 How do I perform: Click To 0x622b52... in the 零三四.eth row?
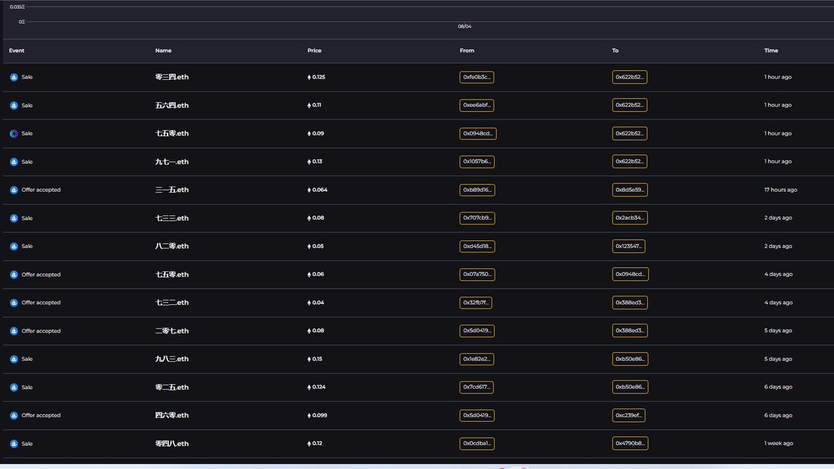tap(630, 77)
